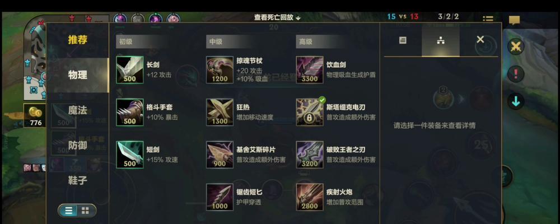This screenshot has width=560, height=224.
Task: Select the 长剑 Long Sword item icon
Action: tap(130, 69)
